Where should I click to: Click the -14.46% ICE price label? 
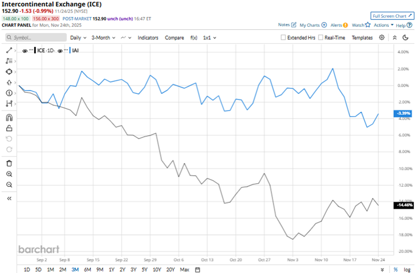point(404,205)
